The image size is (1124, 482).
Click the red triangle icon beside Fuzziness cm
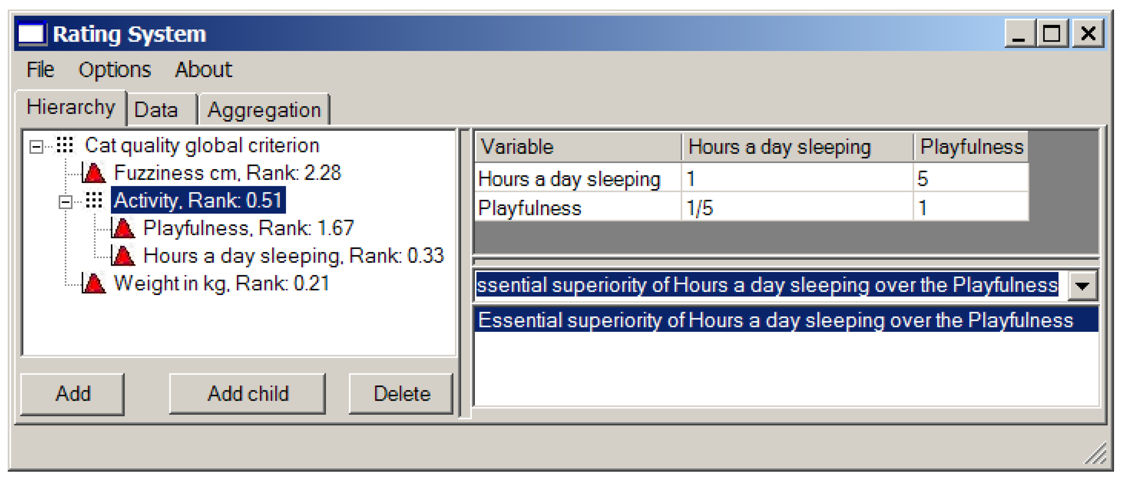[94, 173]
